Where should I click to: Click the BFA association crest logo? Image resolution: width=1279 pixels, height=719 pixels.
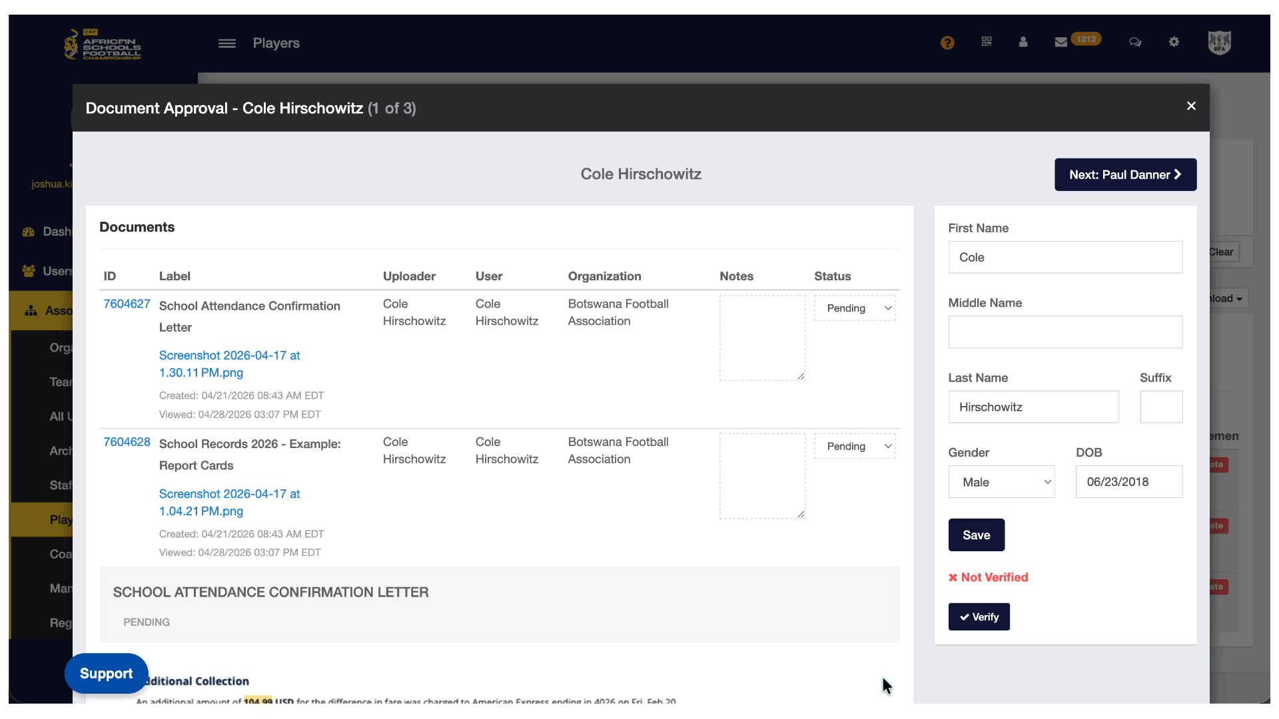coord(1219,43)
